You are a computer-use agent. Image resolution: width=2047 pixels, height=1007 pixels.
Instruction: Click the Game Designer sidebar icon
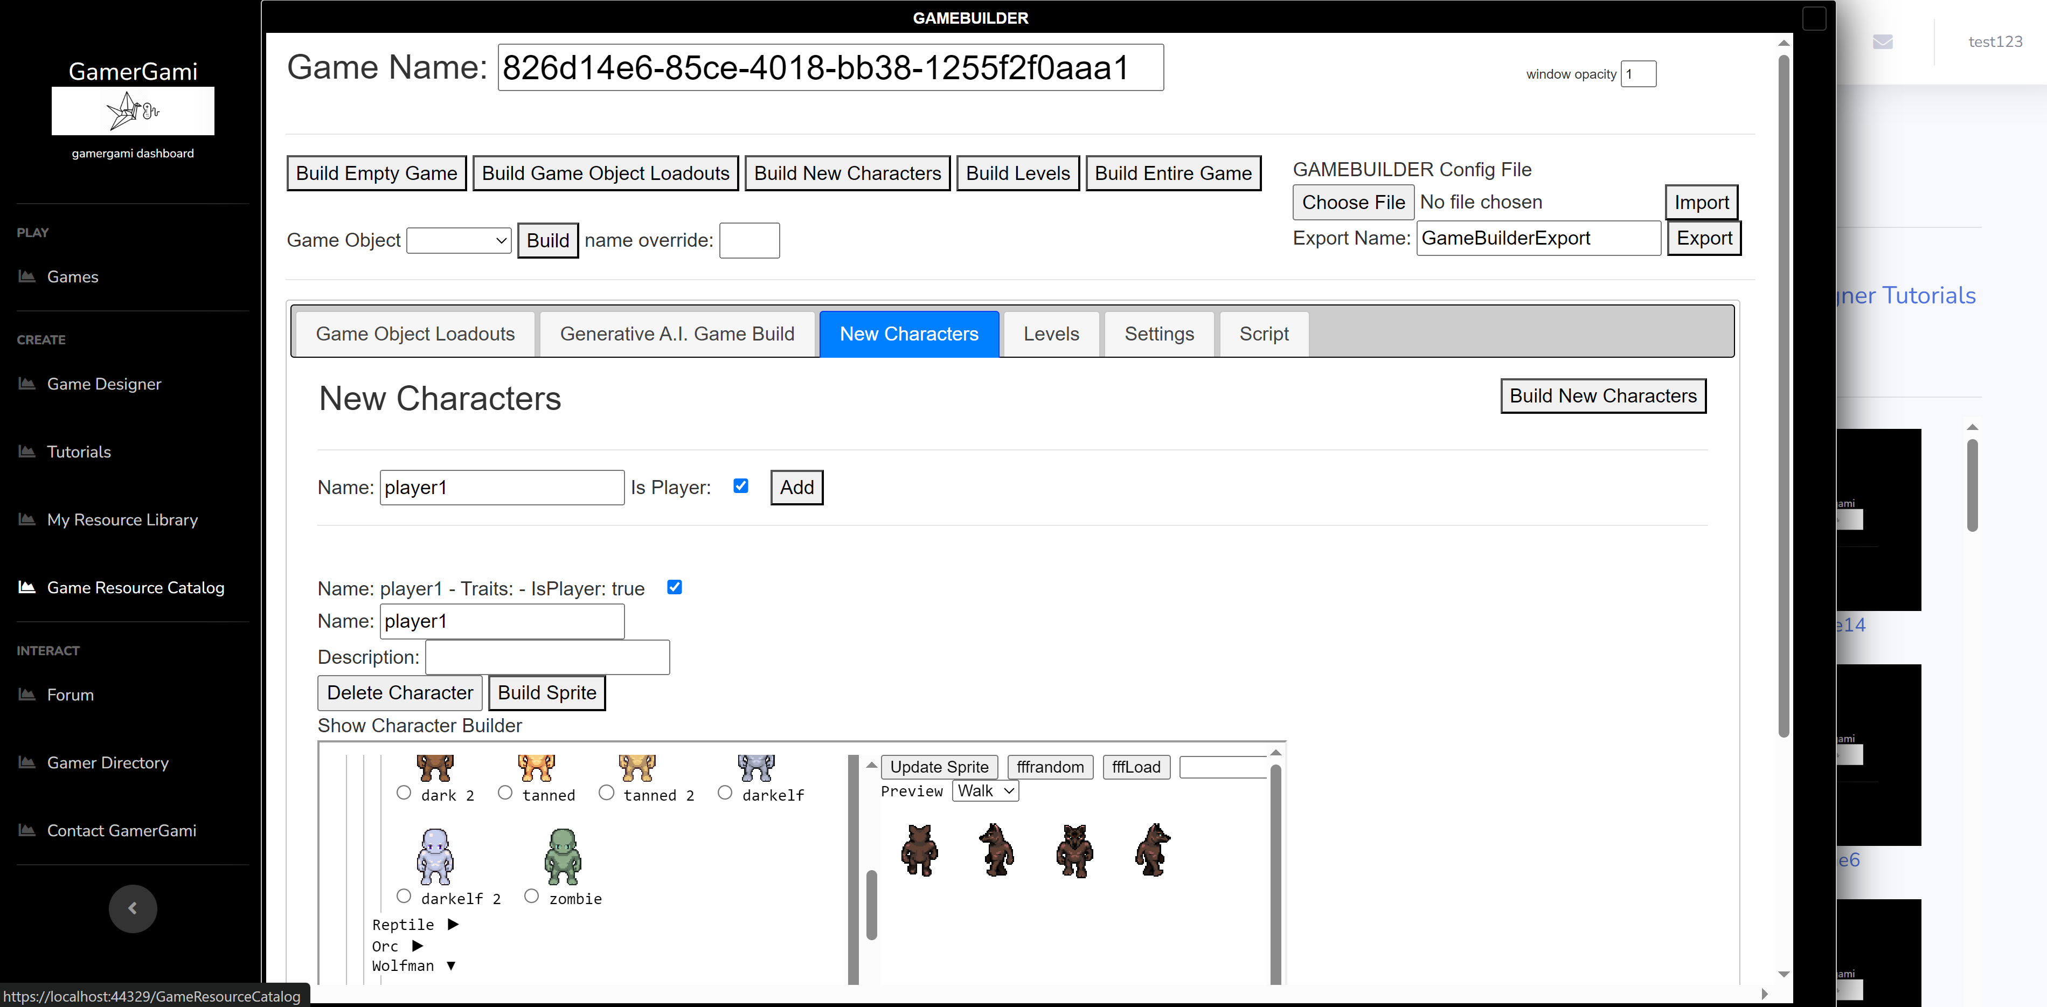(27, 384)
